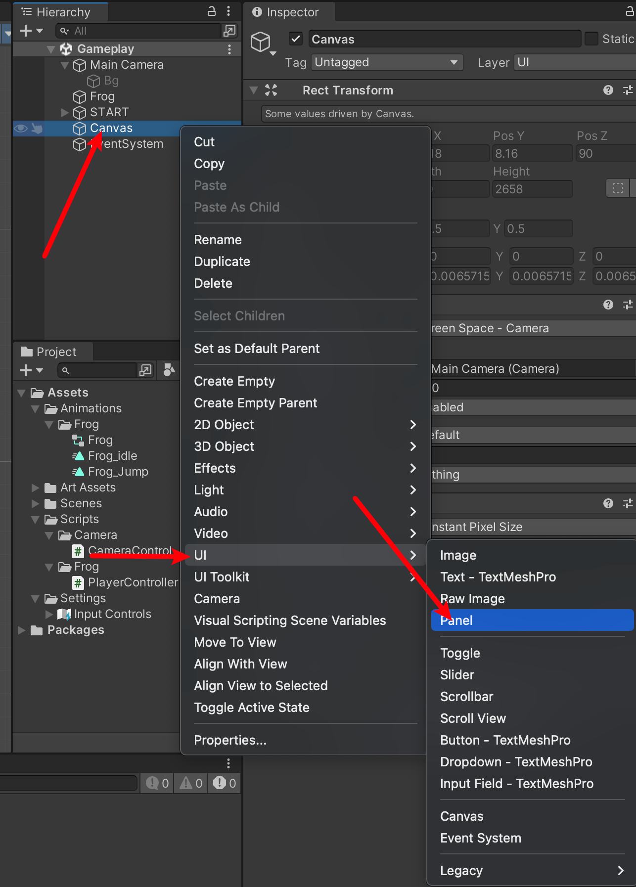Toggle console warning messages count button
This screenshot has width=636, height=887.
pyautogui.click(x=191, y=783)
